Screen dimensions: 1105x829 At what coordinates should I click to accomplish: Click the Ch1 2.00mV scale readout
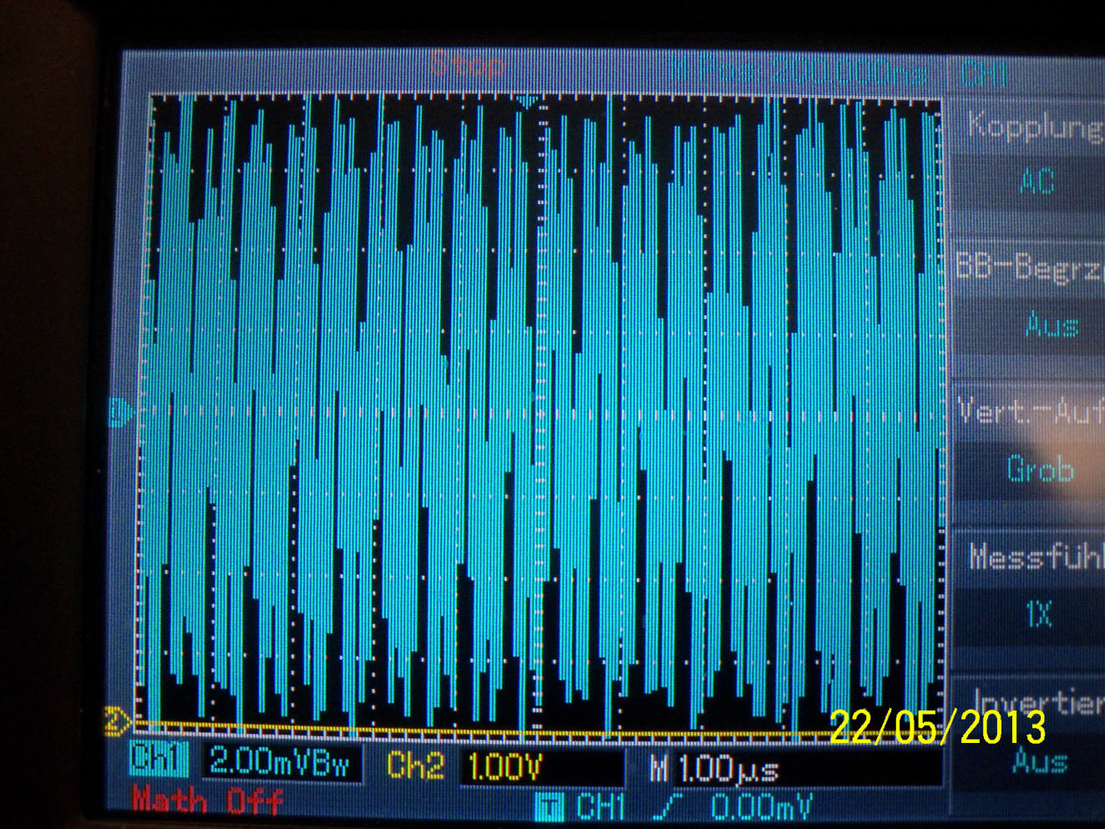(282, 762)
